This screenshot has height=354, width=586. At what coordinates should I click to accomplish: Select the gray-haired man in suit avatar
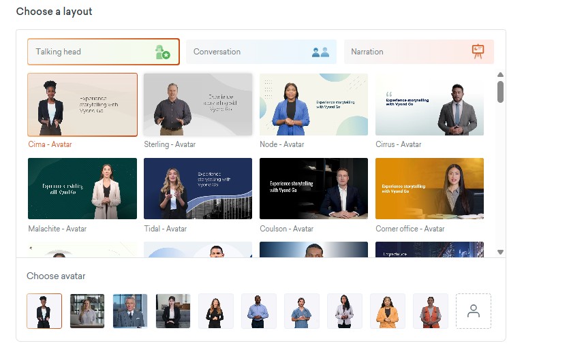coord(130,311)
